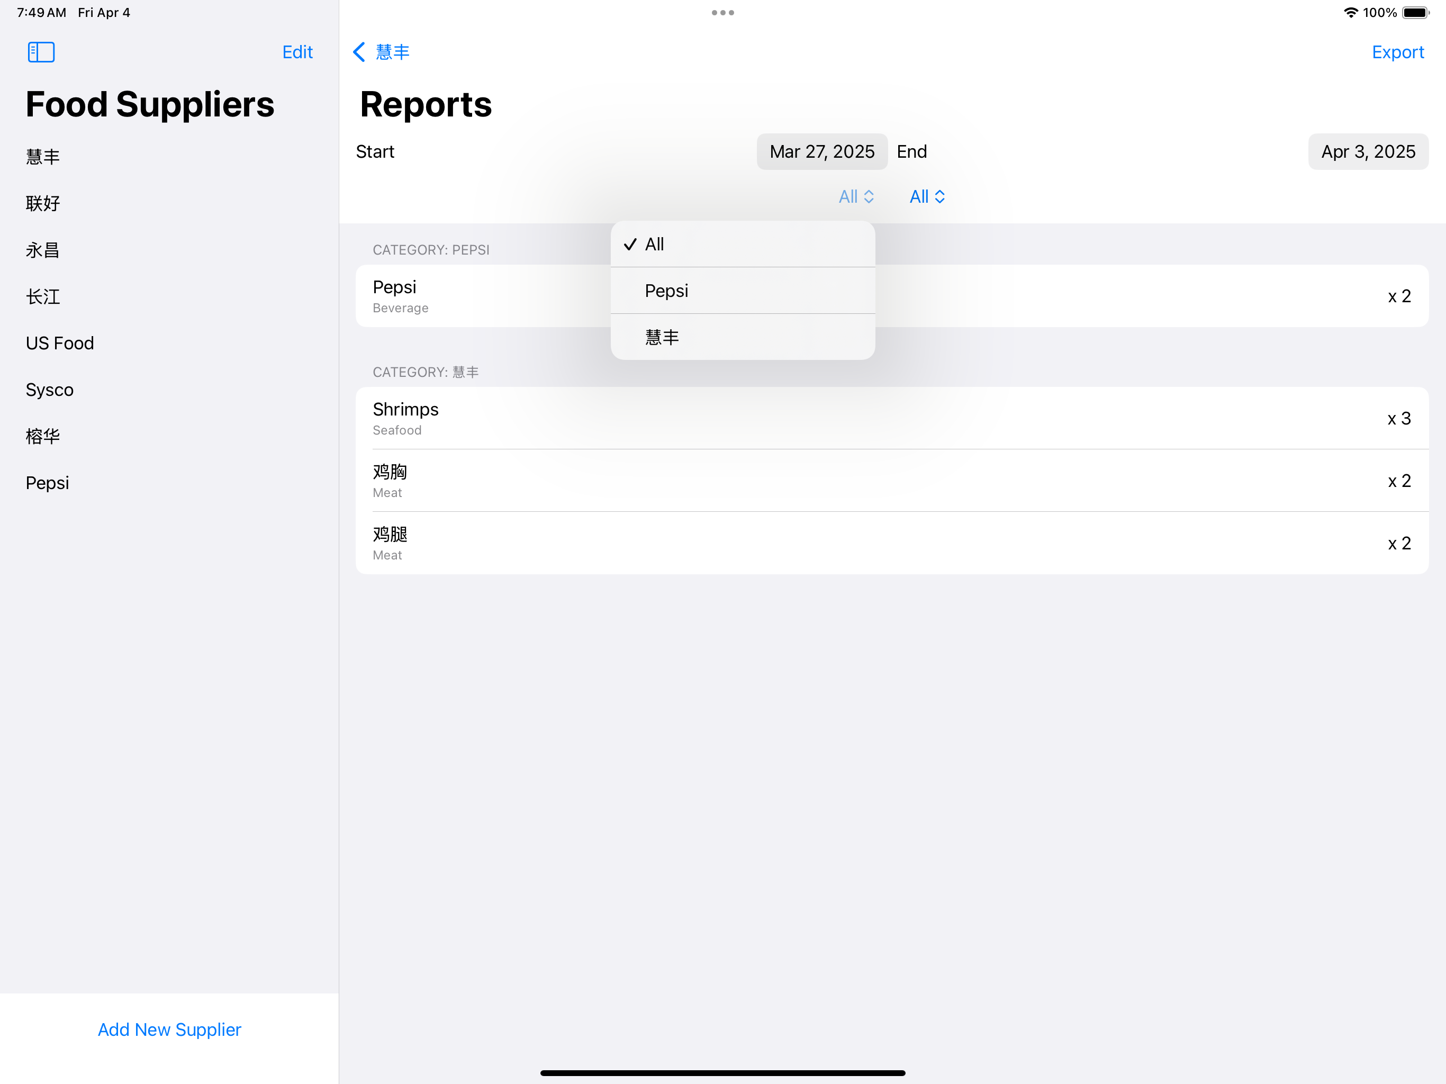Click the CATEGORY: PEPSI section header
1446x1084 pixels.
[431, 250]
